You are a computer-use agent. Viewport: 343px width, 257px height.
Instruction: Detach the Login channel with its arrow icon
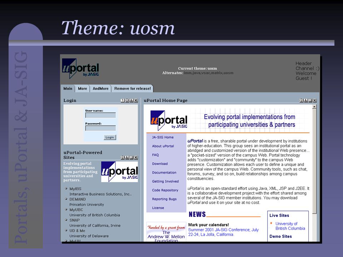131,101
